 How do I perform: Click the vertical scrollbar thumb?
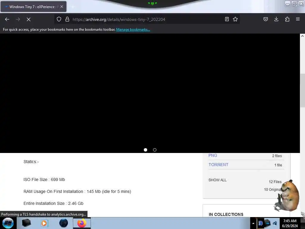tap(303, 91)
